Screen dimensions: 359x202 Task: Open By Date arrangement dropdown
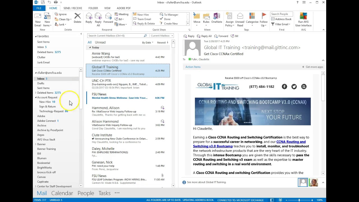click(148, 42)
